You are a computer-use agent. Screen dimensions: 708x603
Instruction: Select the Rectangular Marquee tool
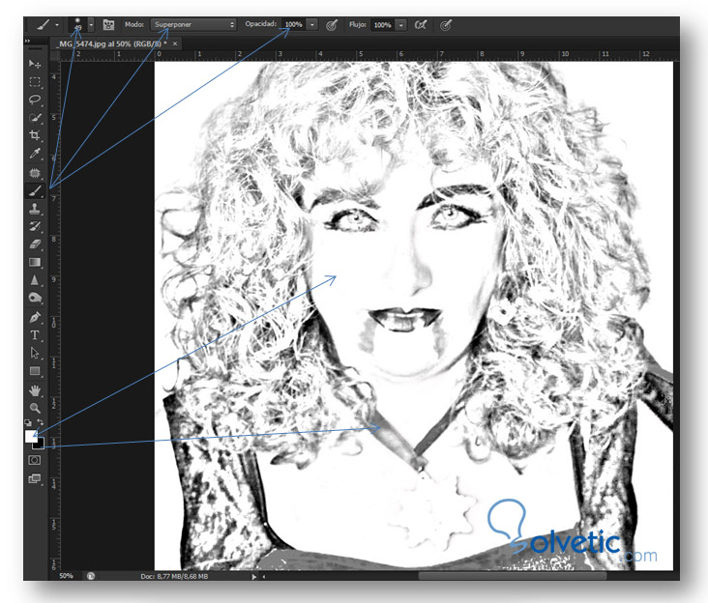pyautogui.click(x=35, y=81)
